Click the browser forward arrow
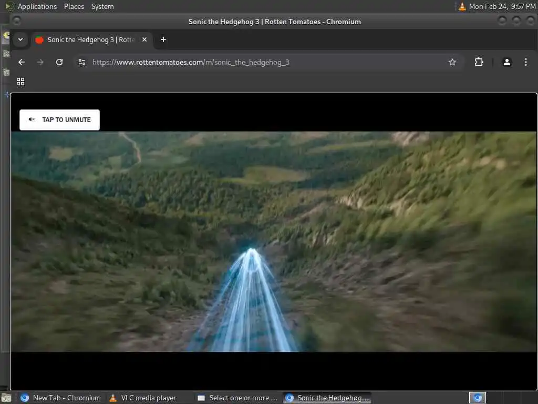 (x=40, y=62)
